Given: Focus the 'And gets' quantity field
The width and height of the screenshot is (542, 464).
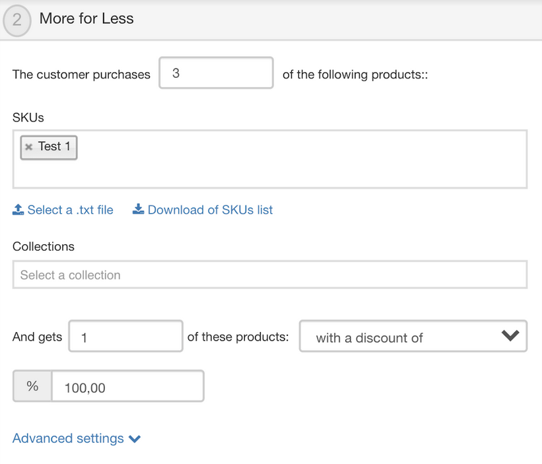Looking at the screenshot, I should 125,337.
